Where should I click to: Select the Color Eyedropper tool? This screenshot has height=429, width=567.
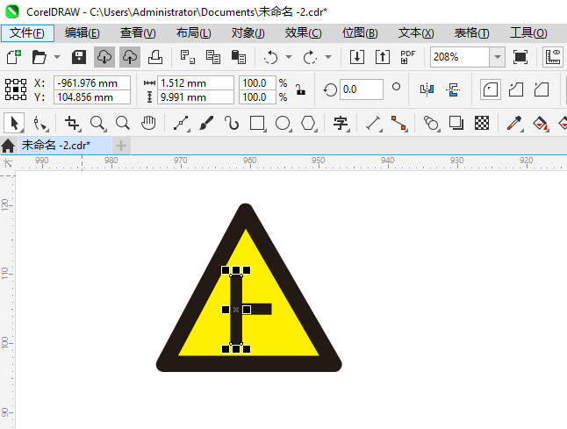(x=514, y=123)
